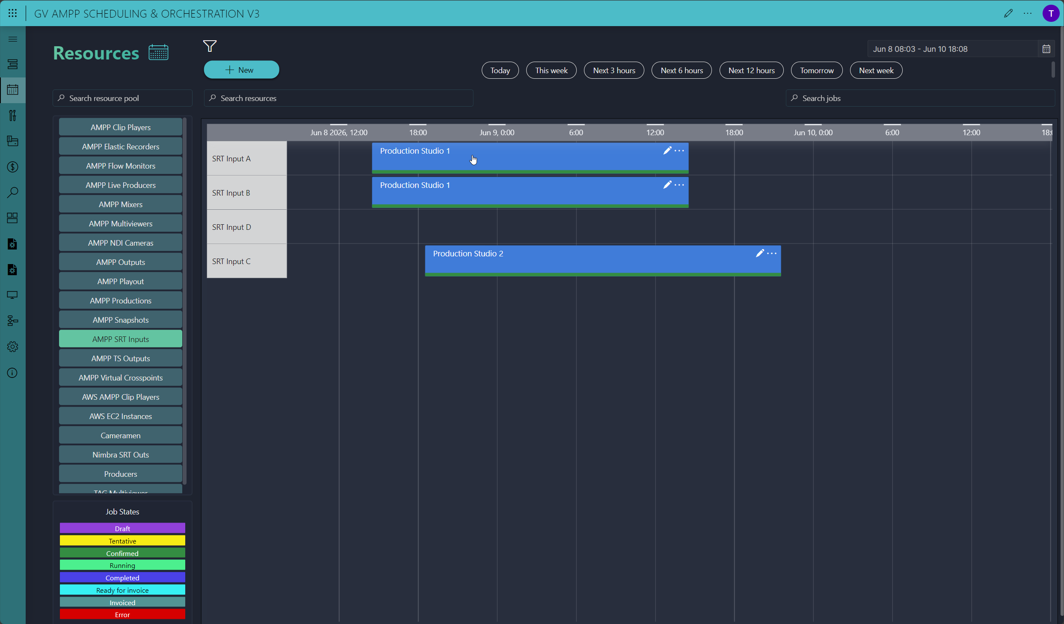Choose the Next 6 hours range
The height and width of the screenshot is (624, 1064).
681,71
